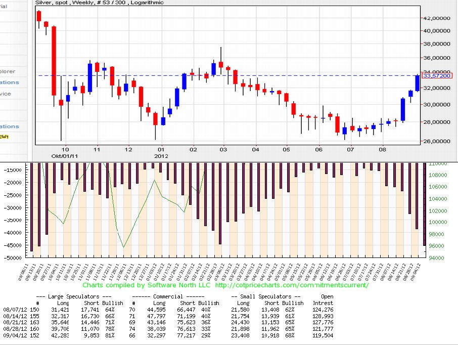Click the Commercial long value 44,595
The image size is (458, 345).
point(156,310)
